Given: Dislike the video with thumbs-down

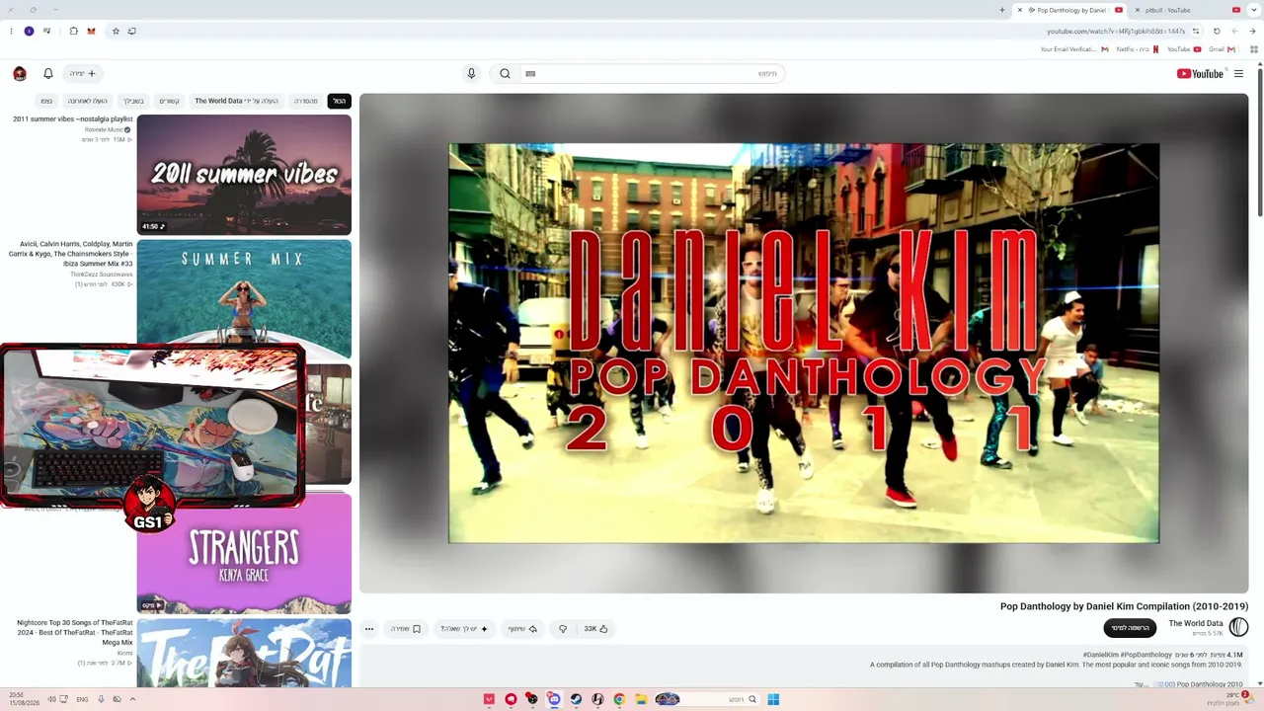Looking at the screenshot, I should tap(563, 629).
